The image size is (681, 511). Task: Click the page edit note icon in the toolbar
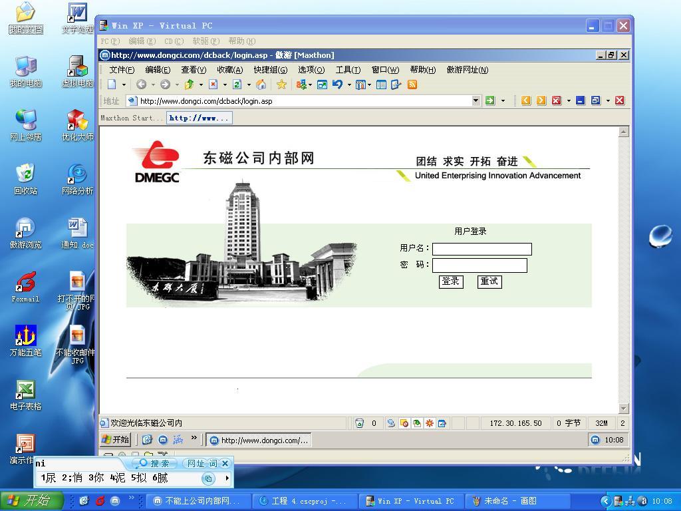coord(396,85)
